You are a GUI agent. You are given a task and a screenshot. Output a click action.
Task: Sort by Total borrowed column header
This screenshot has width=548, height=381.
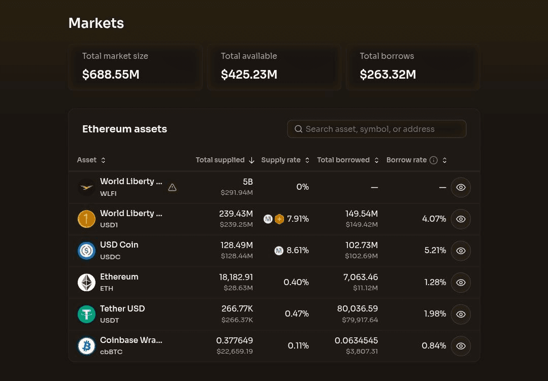coord(348,160)
